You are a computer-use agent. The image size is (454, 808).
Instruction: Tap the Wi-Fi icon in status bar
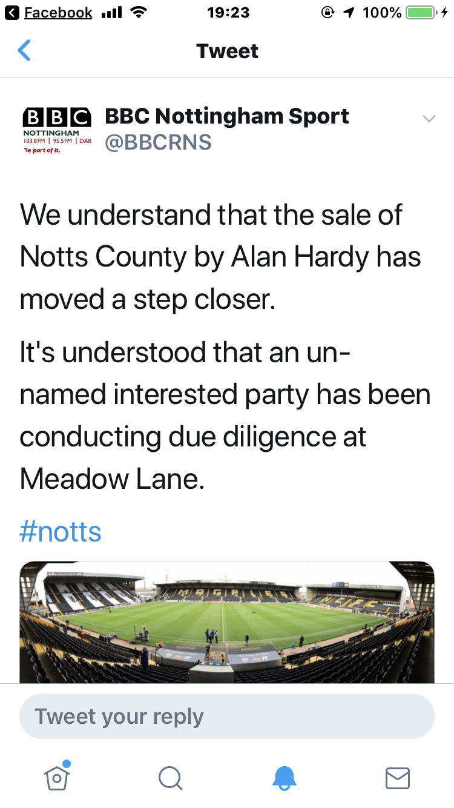[x=139, y=13]
